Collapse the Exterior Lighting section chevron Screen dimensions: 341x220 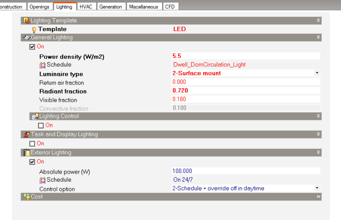318,153
